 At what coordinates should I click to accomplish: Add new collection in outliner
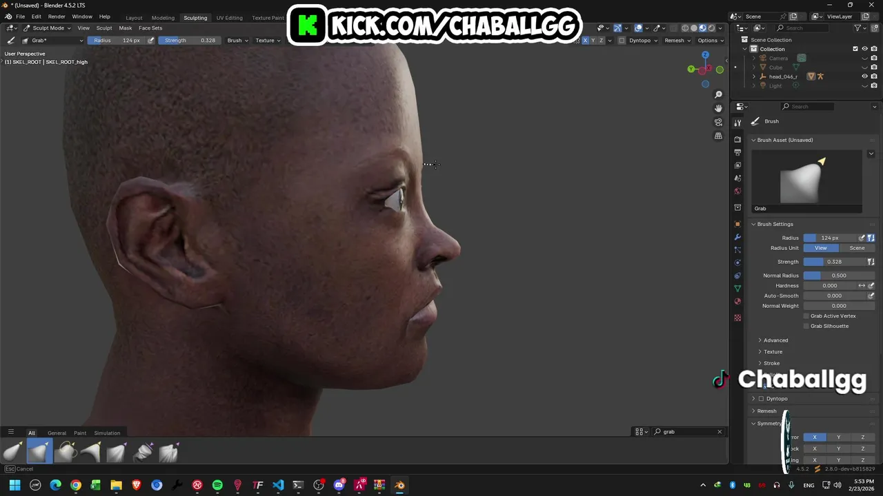click(x=873, y=28)
